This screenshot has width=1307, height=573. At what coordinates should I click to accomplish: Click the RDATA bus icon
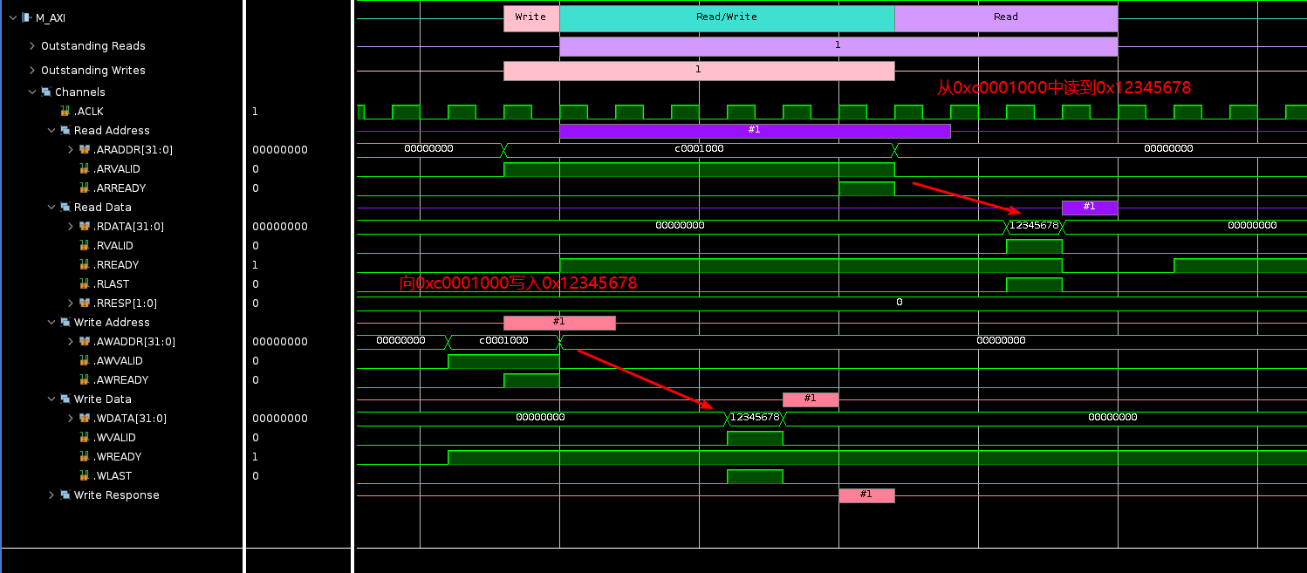[x=85, y=226]
